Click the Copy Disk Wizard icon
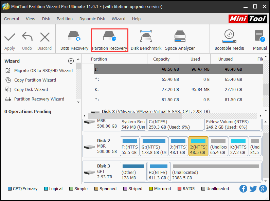The width and height of the screenshot is (270, 201). pyautogui.click(x=8, y=89)
